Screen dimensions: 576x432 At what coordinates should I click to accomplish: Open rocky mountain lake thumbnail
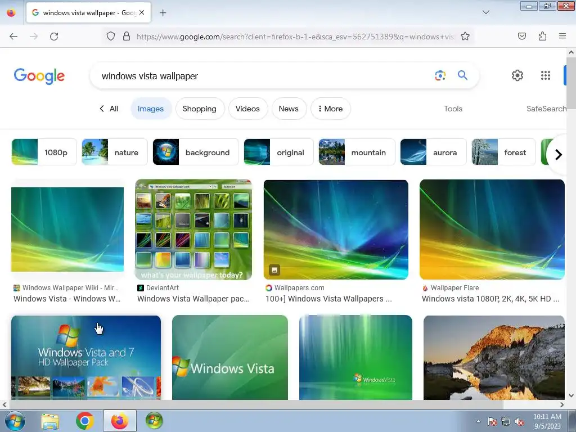click(x=494, y=357)
